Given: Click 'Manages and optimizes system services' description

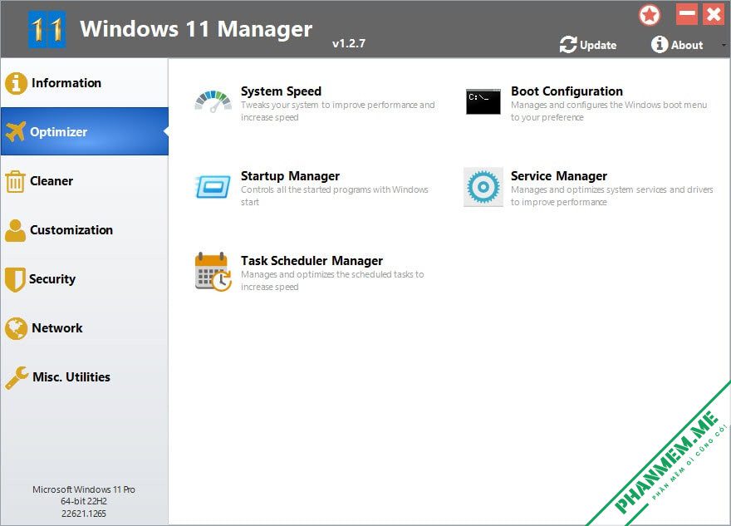Looking at the screenshot, I should pyautogui.click(x=611, y=196).
